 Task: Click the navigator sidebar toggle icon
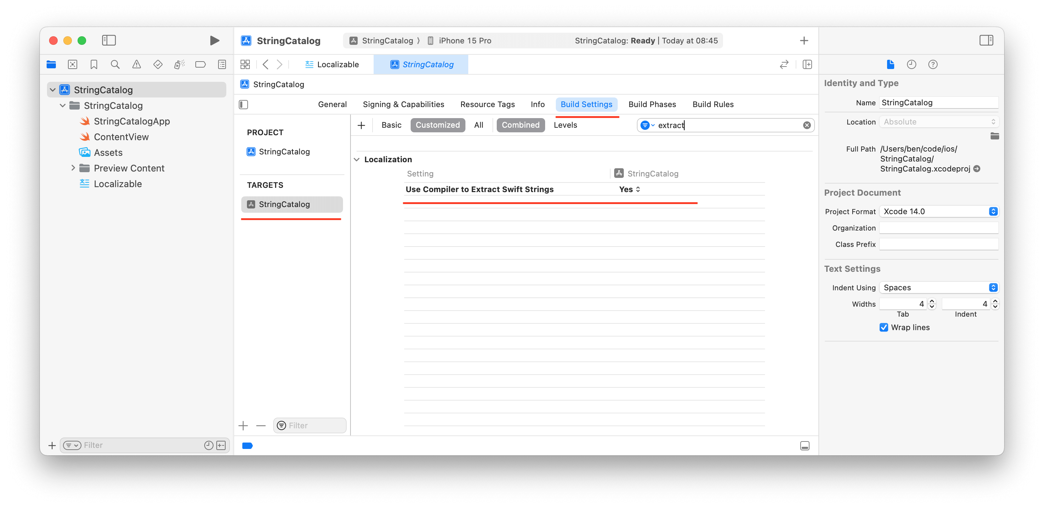(109, 40)
